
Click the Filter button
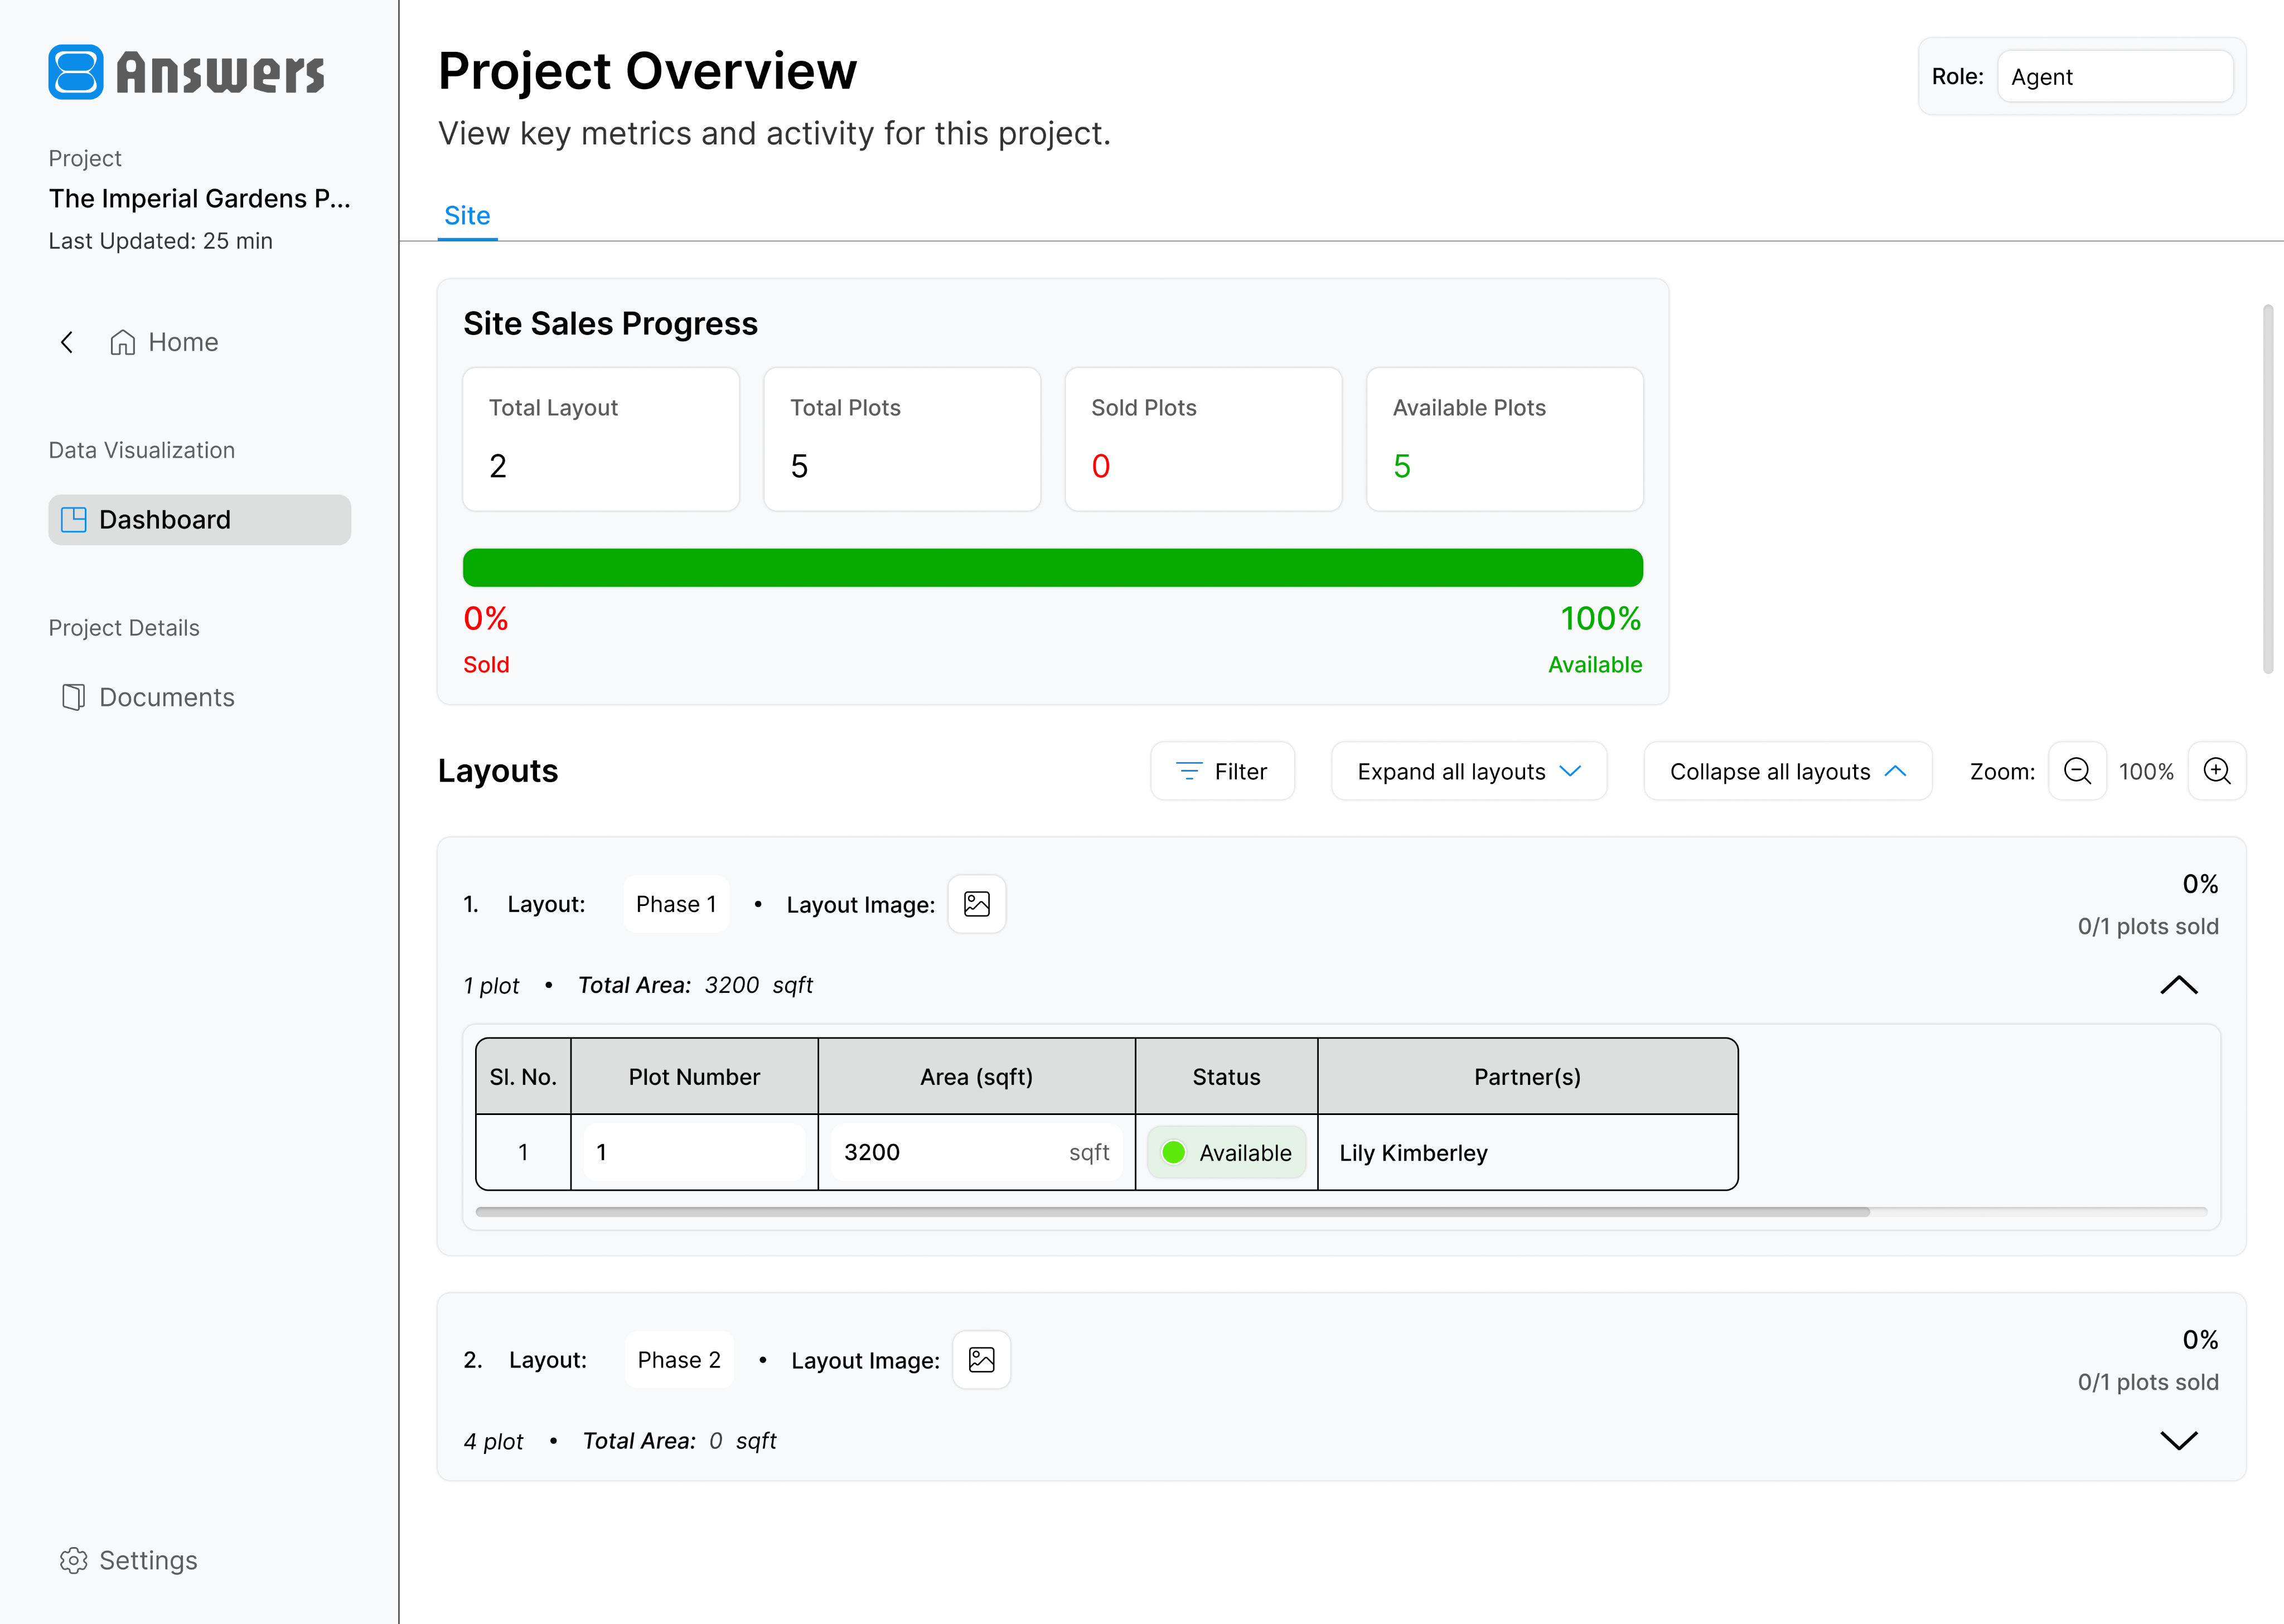(x=1222, y=771)
